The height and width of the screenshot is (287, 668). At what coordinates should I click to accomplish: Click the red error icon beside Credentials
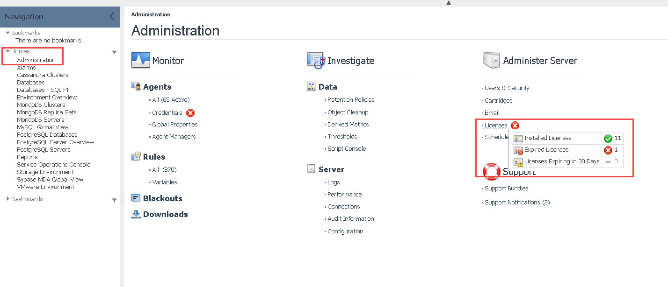point(190,113)
